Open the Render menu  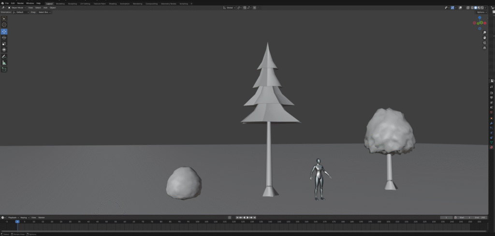(20, 3)
